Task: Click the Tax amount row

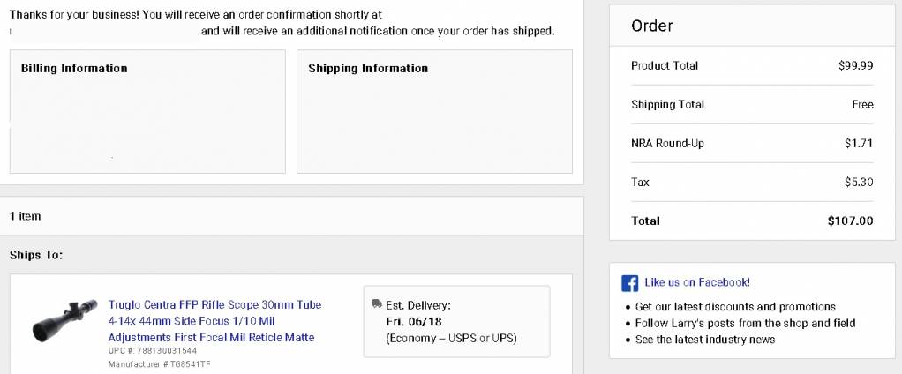Action: point(752,182)
